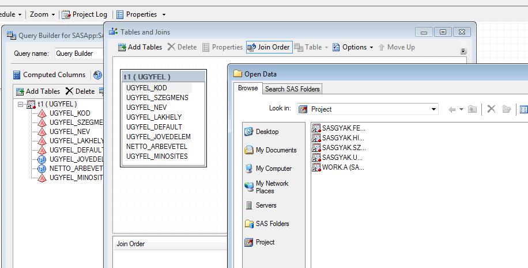Image resolution: width=528 pixels, height=268 pixels.
Task: Collapse the t1 ( UGYFEL ) tree node
Action: 20,105
